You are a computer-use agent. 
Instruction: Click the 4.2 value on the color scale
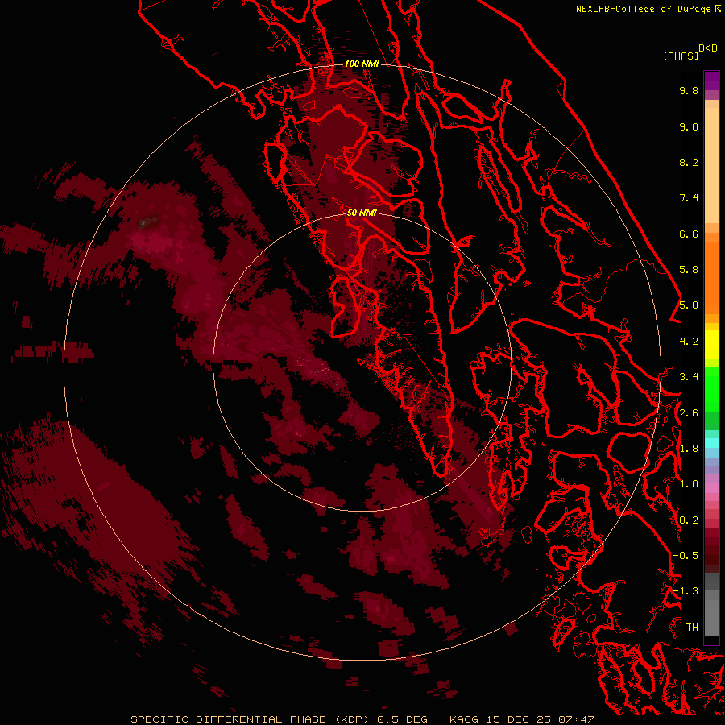point(689,342)
